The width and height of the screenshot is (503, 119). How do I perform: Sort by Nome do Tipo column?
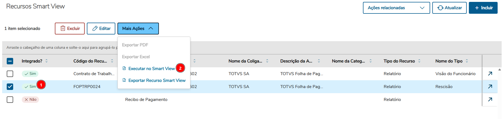467,61
